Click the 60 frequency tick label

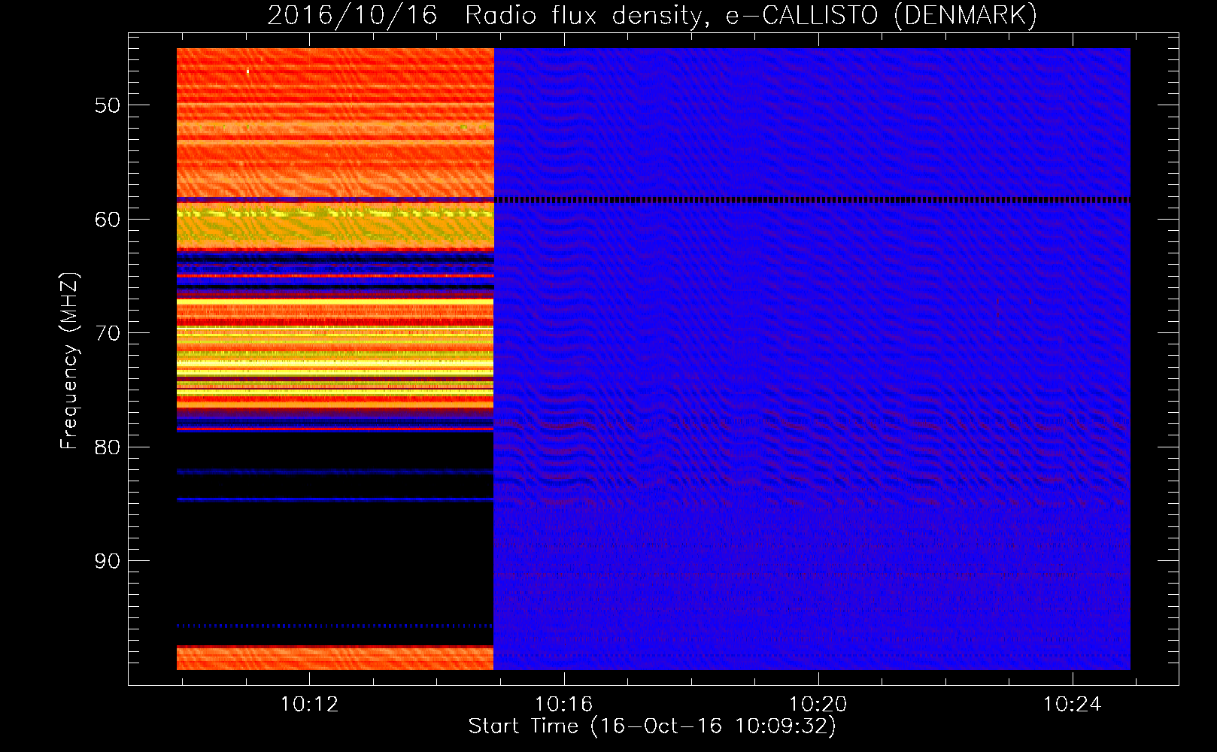click(x=108, y=220)
